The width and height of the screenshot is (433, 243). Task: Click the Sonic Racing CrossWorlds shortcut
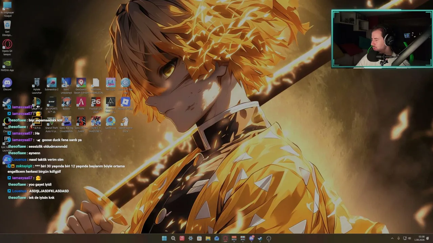66,125
